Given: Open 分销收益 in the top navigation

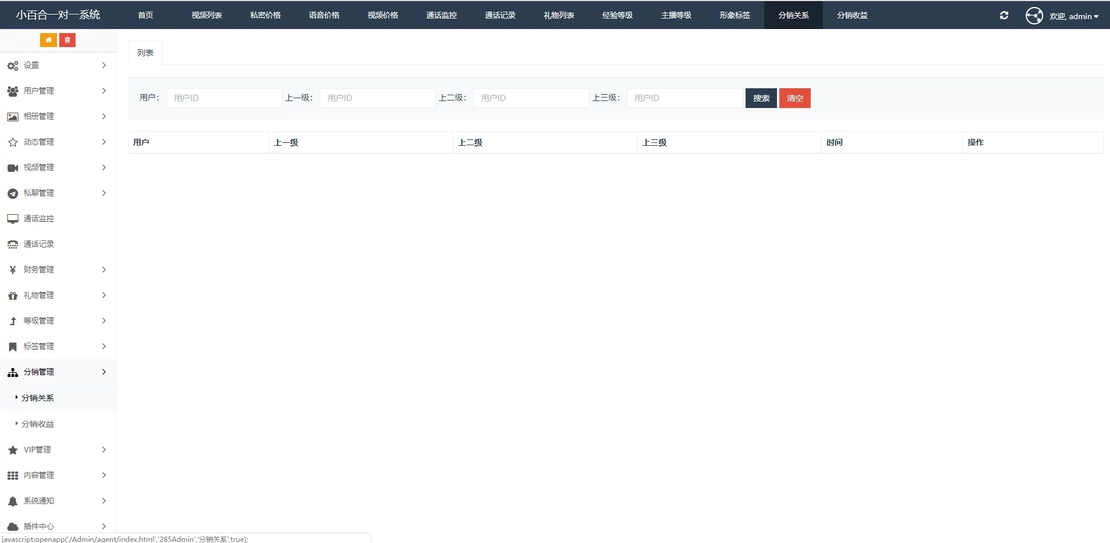Looking at the screenshot, I should pyautogui.click(x=852, y=15).
